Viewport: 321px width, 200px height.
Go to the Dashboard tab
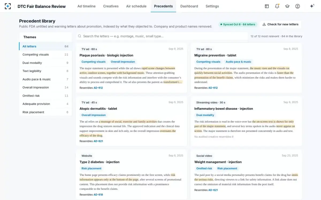point(189,6)
